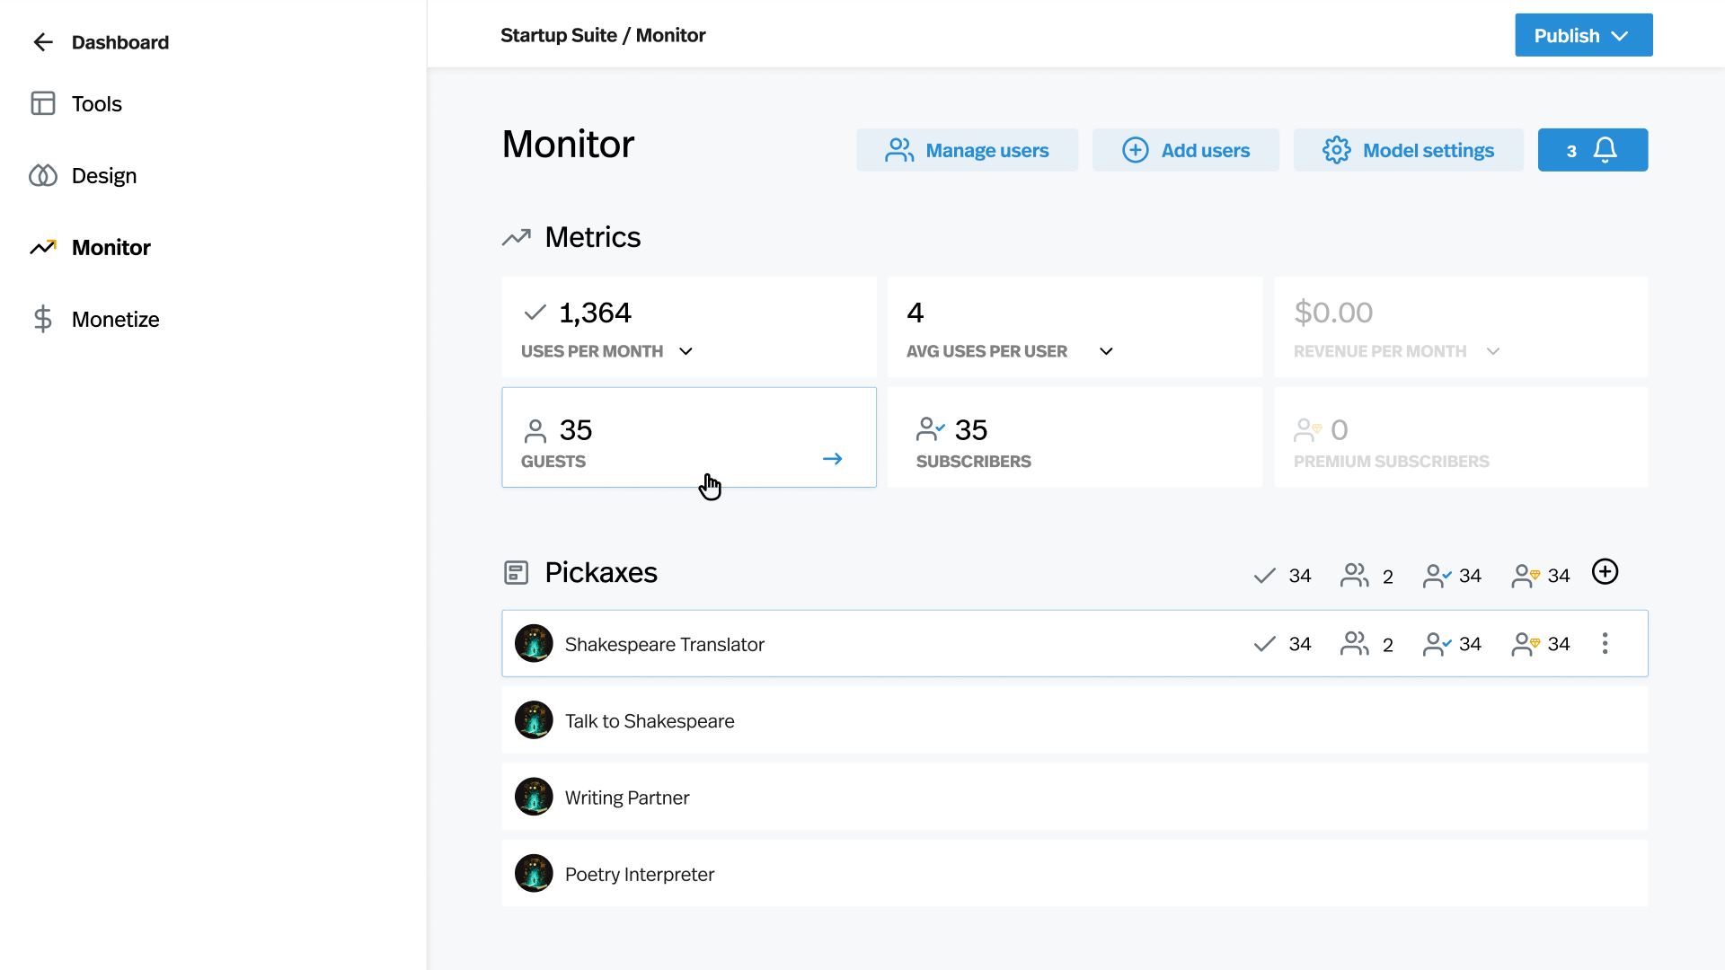
Task: Go to the Monetize page
Action: click(x=115, y=320)
